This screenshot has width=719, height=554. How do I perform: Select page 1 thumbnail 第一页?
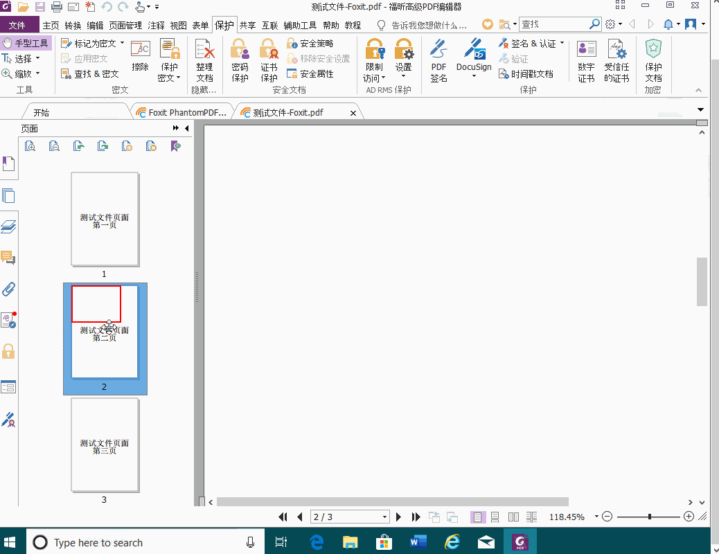coord(105,220)
